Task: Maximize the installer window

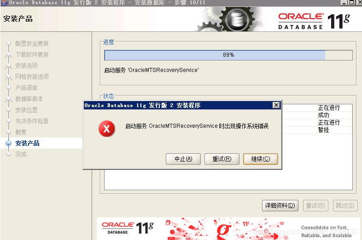Action: coord(351,3)
